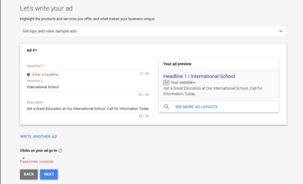
Task: Click the Headline 2 field containing International School
Action: point(88,87)
